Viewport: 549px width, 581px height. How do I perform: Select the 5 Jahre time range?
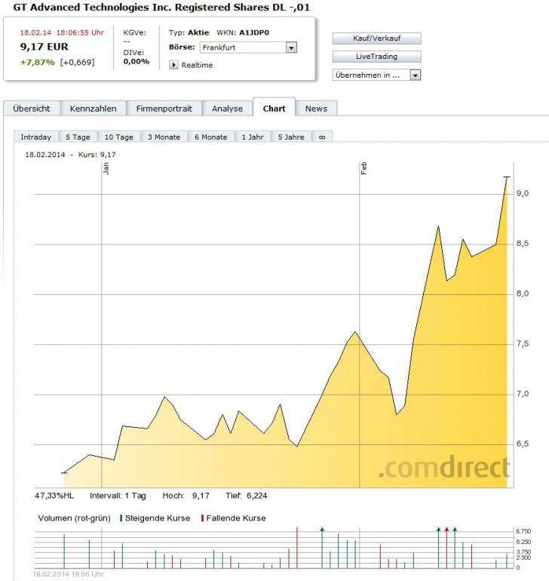coord(290,137)
